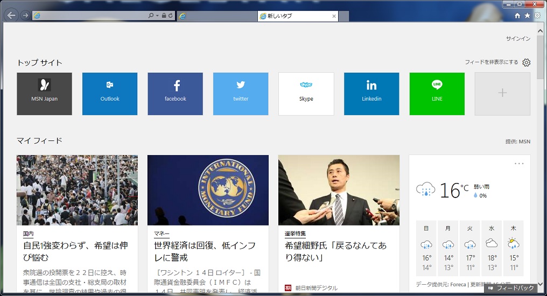
Task: Click the トップ サイト section heading
Action: pos(40,63)
